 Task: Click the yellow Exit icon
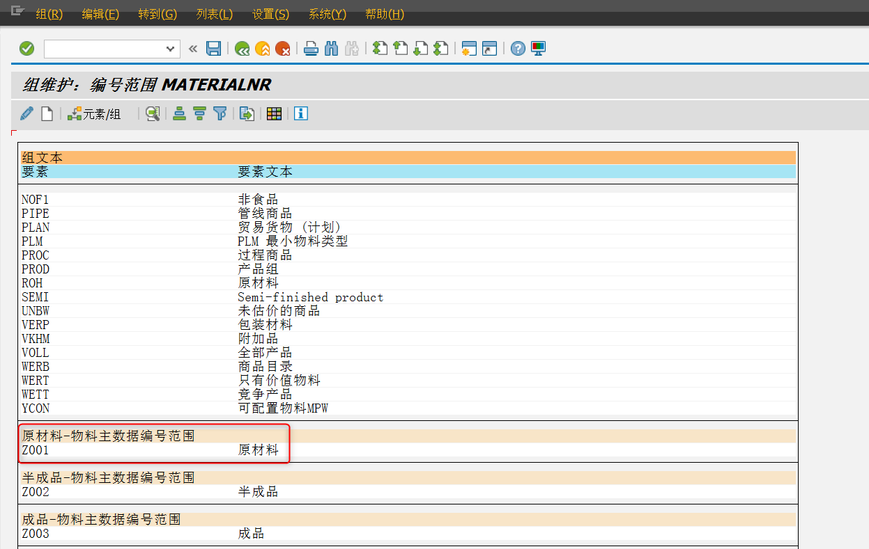261,48
